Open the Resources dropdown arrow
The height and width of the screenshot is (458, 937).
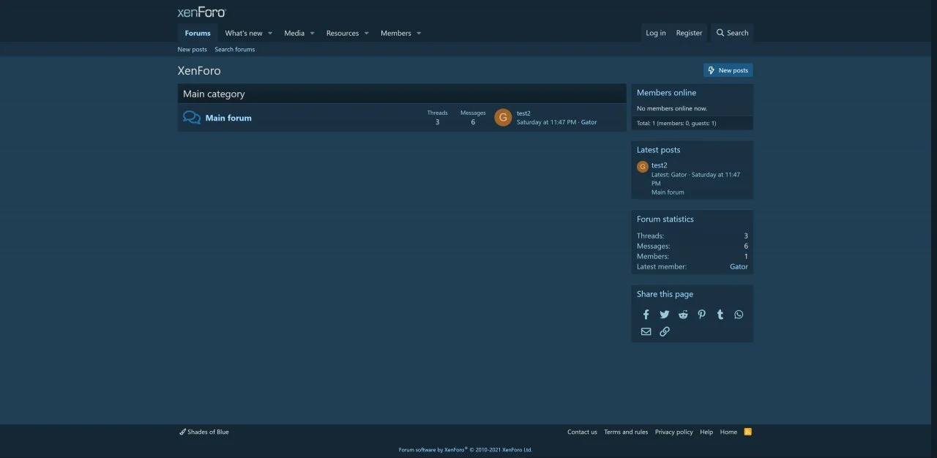pos(366,34)
